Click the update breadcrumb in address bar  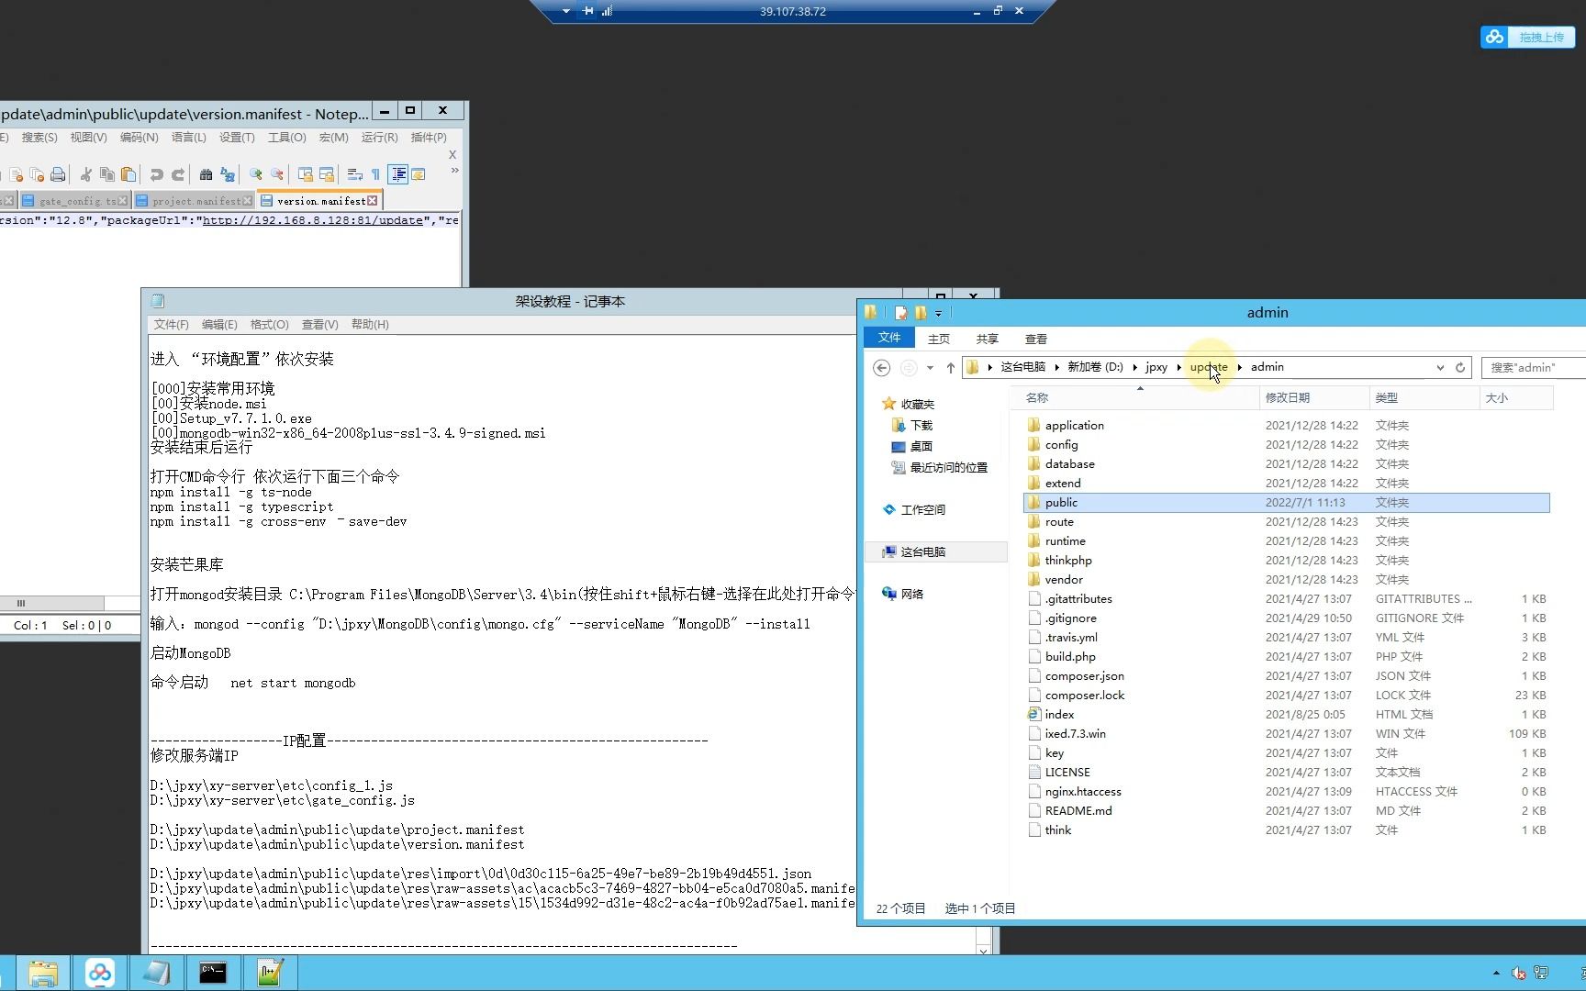(x=1208, y=367)
